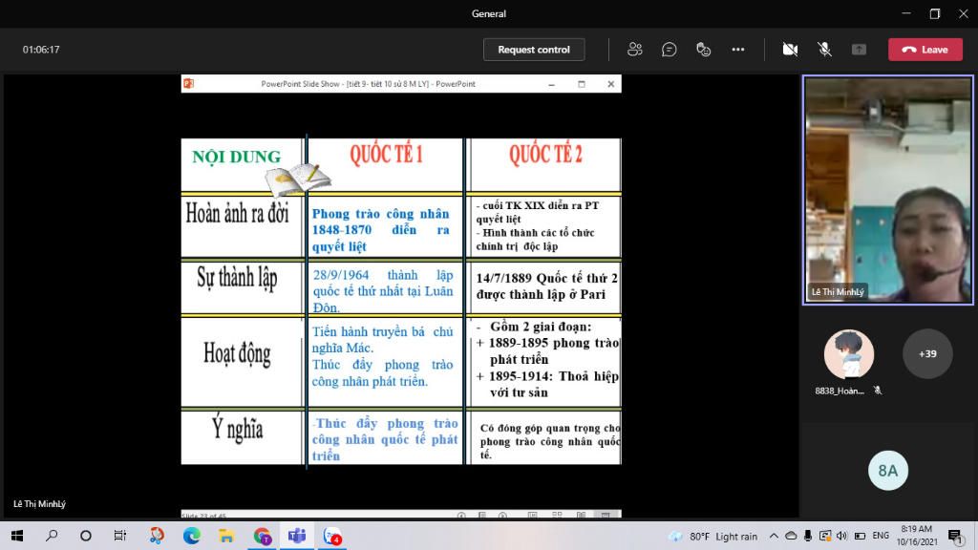Open Windows taskbar search
The width and height of the screenshot is (978, 550).
pyautogui.click(x=52, y=536)
